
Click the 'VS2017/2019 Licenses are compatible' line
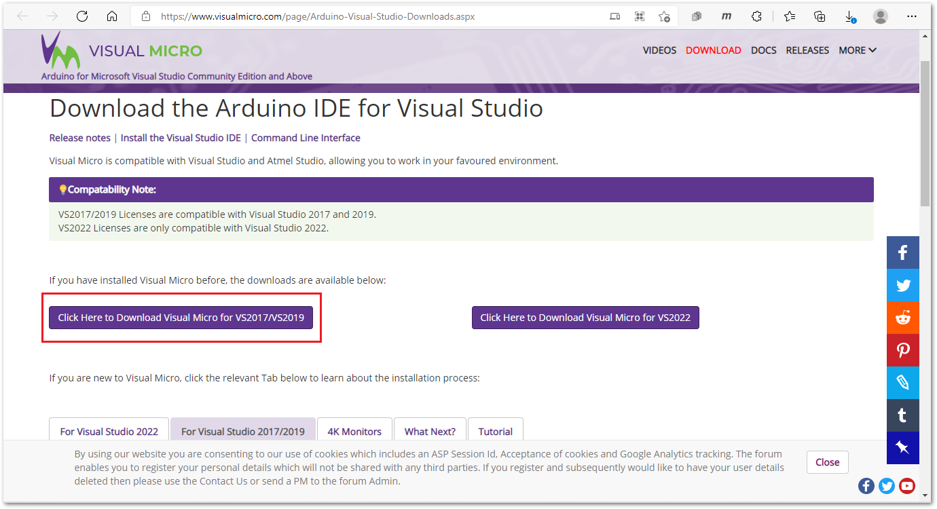pos(217,214)
